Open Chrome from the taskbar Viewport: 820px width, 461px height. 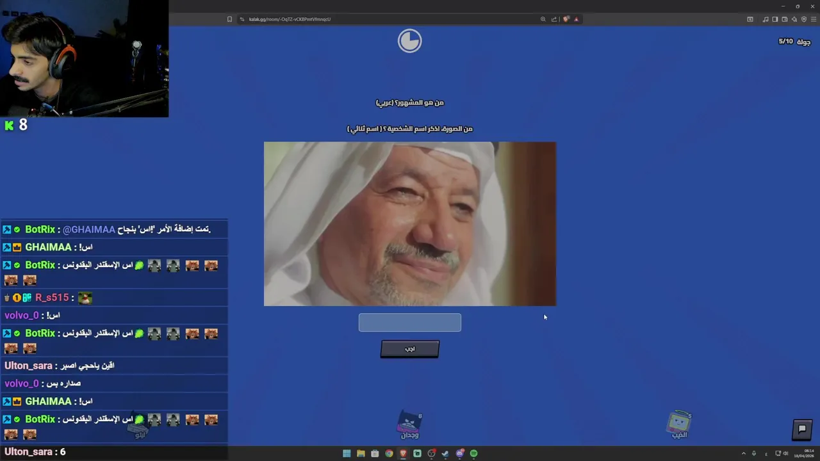point(389,453)
